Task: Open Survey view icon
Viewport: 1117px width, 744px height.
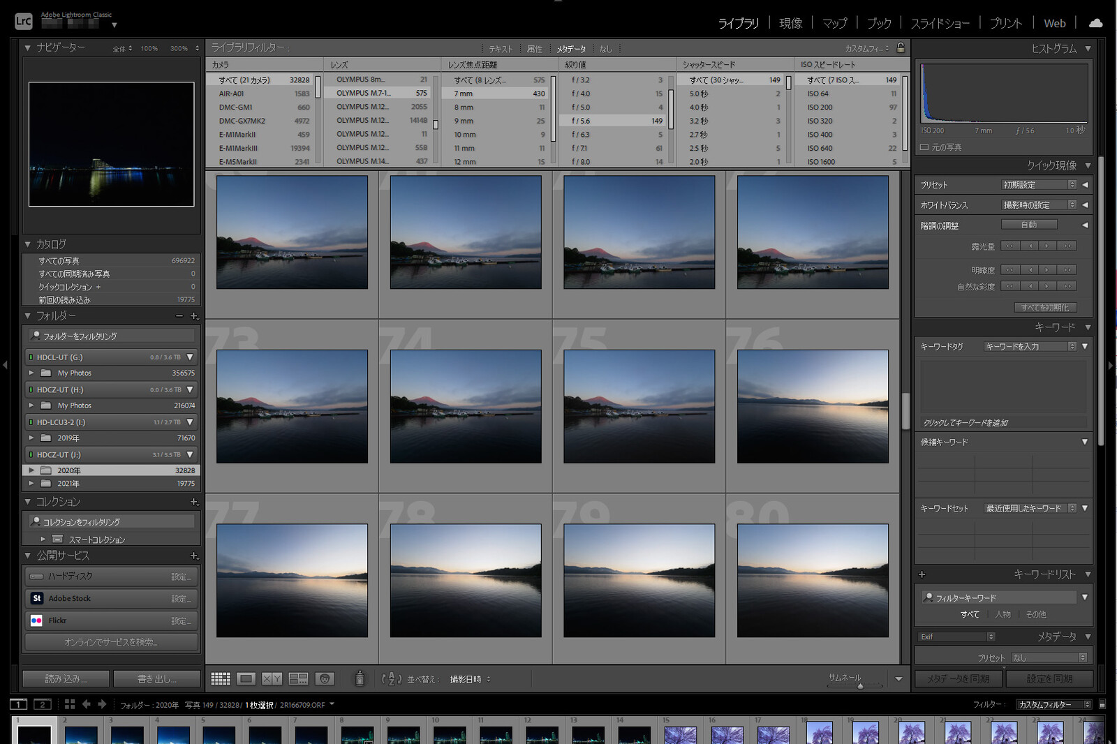Action: tap(298, 678)
